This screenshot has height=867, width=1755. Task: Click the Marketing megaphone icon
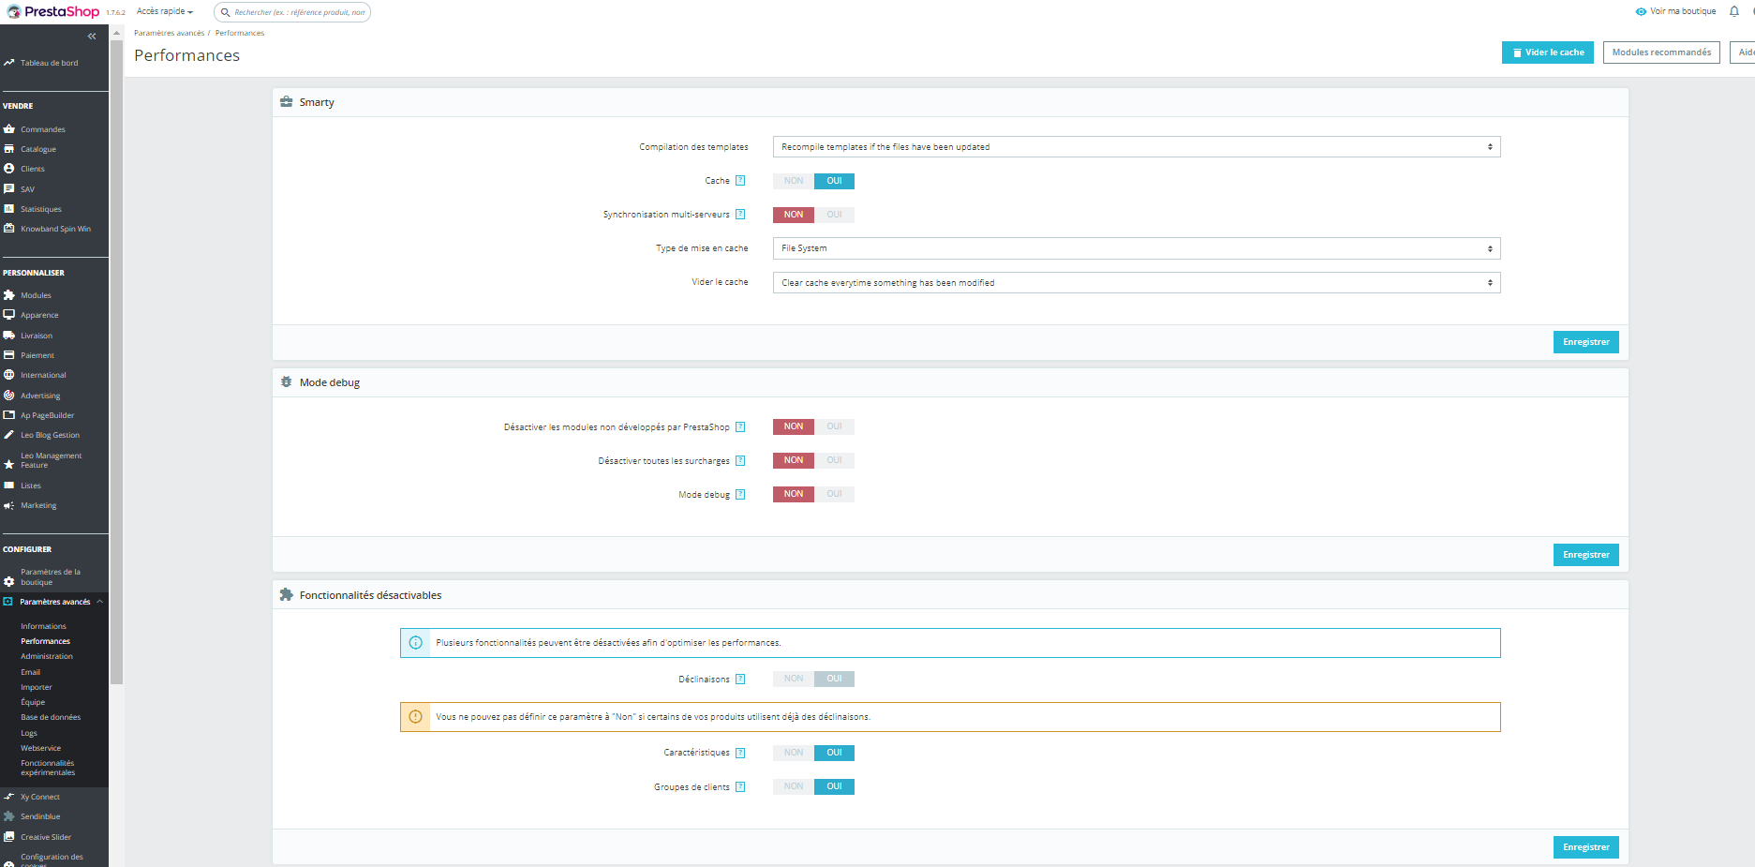(x=9, y=505)
